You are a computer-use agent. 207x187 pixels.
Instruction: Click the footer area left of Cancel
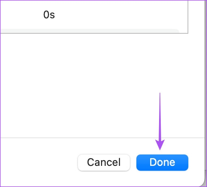click(x=39, y=162)
